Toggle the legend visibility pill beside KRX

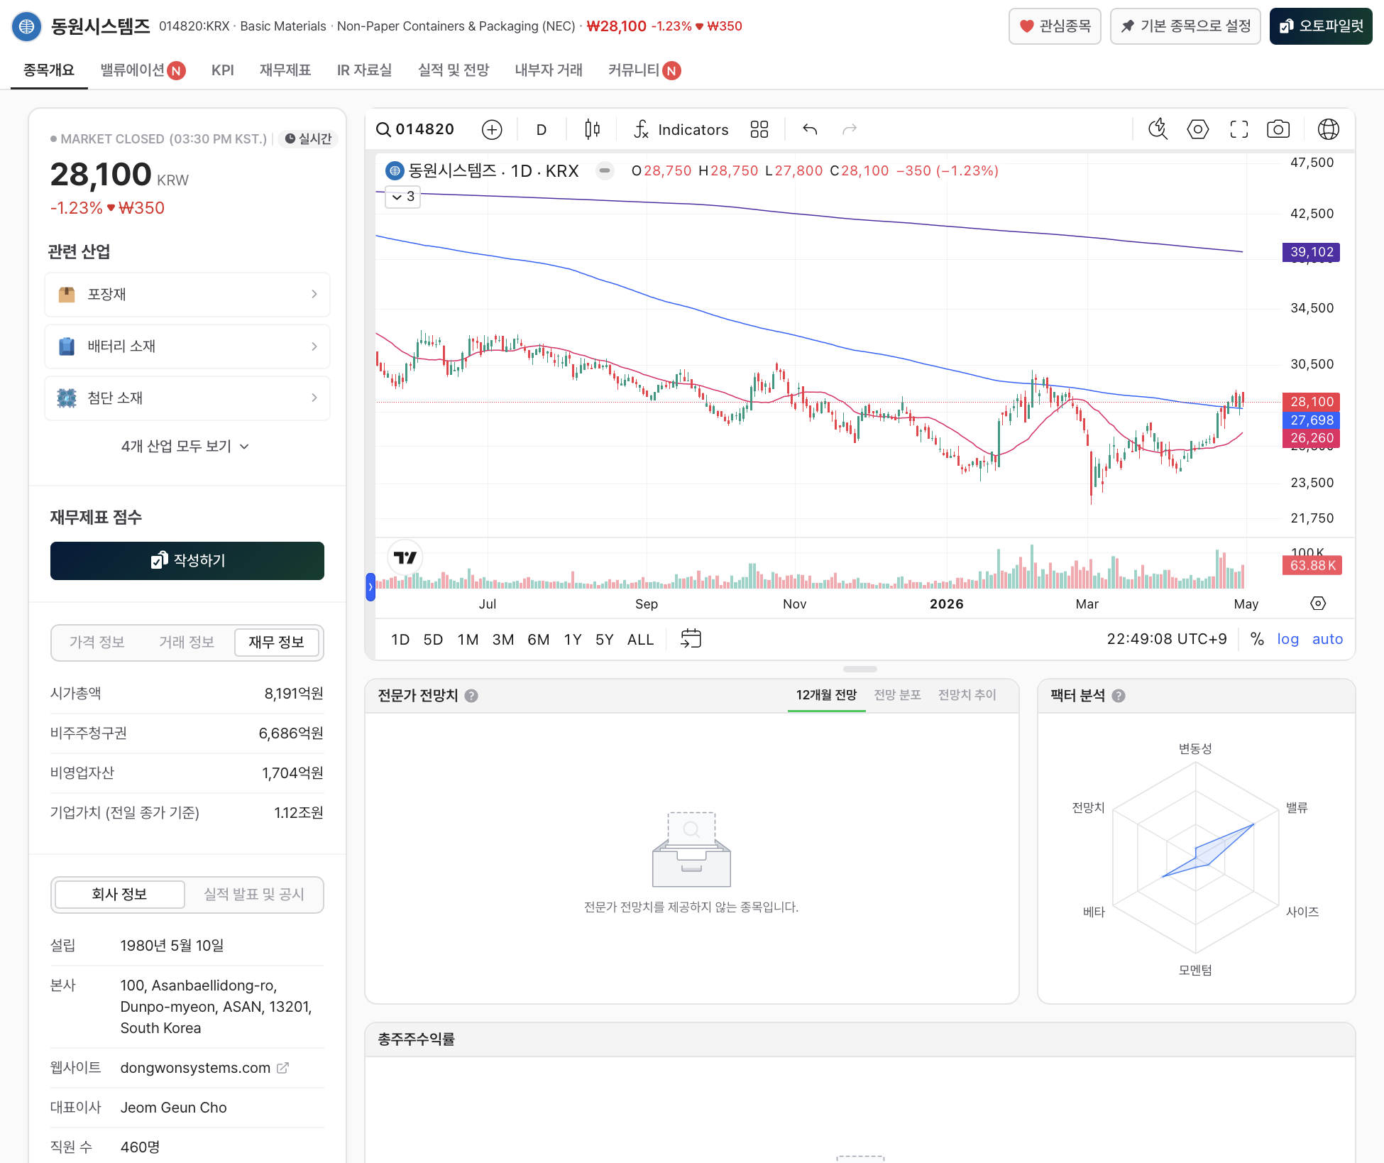605,171
